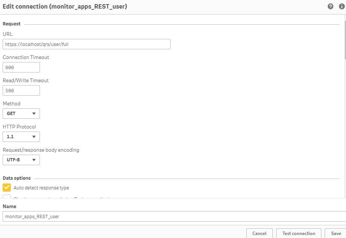This screenshot has width=346, height=238.
Task: Click the Name field containing monitor_apps_REST_user
Action: (174, 216)
